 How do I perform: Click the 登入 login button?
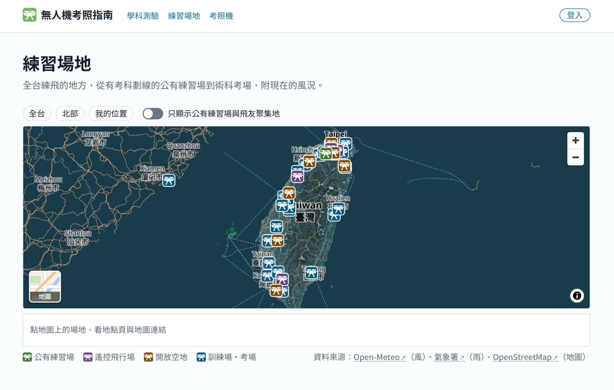(575, 15)
